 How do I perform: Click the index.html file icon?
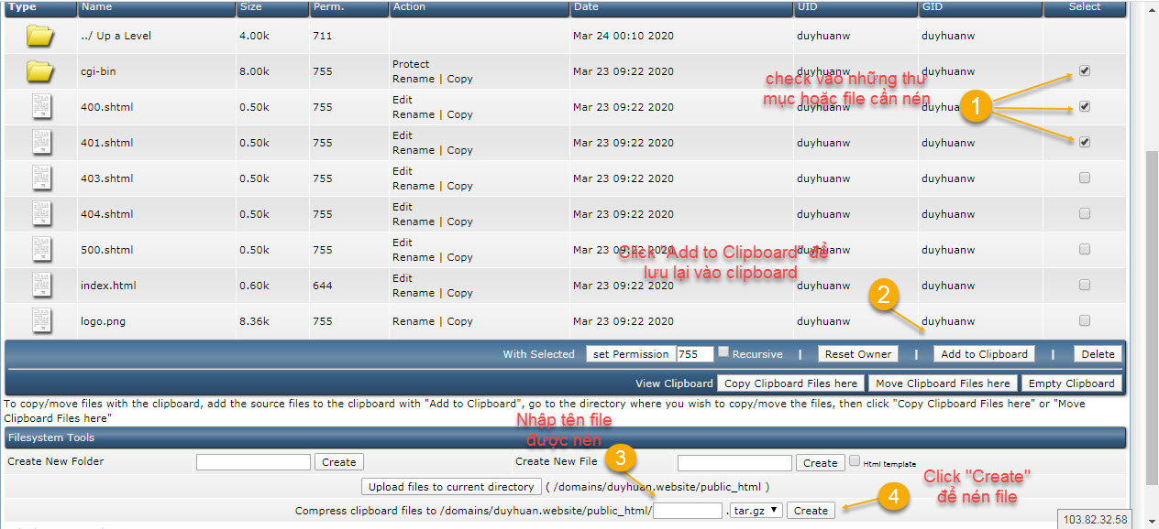(41, 285)
